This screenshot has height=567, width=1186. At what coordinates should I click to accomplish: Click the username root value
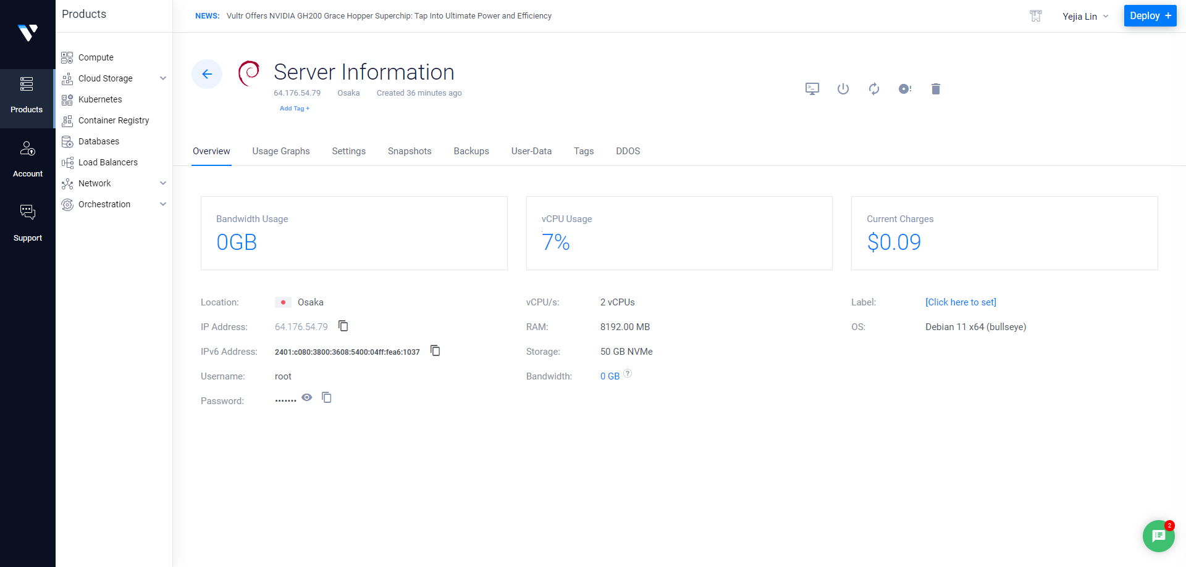(283, 376)
